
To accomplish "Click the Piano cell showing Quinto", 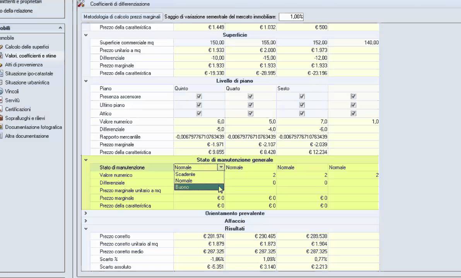I will (x=199, y=88).
